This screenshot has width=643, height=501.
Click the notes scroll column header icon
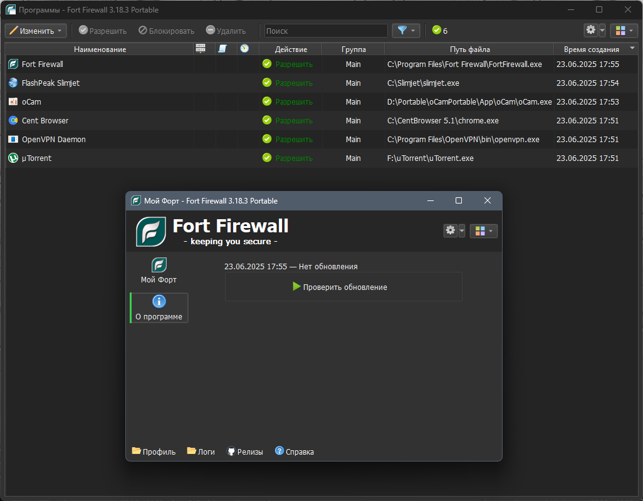tap(222, 49)
